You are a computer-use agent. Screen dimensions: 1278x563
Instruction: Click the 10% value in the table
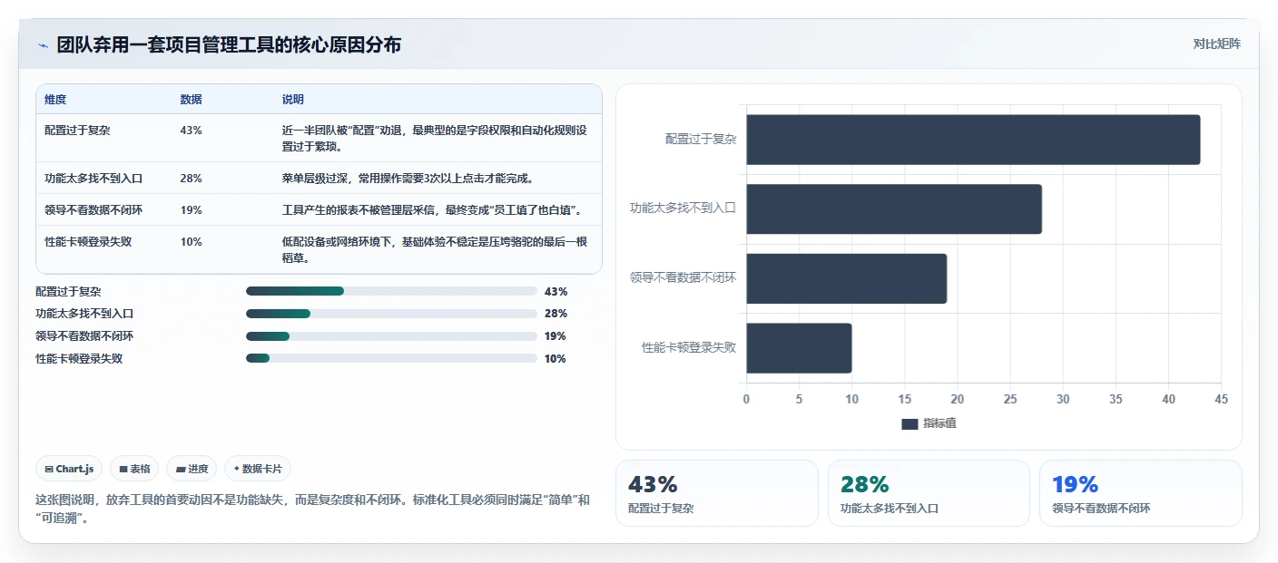pos(191,241)
